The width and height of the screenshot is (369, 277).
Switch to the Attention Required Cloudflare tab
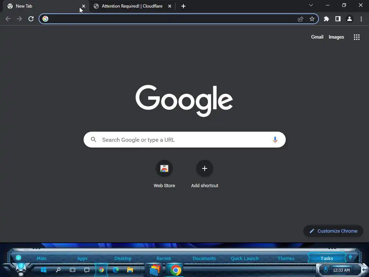(132, 6)
